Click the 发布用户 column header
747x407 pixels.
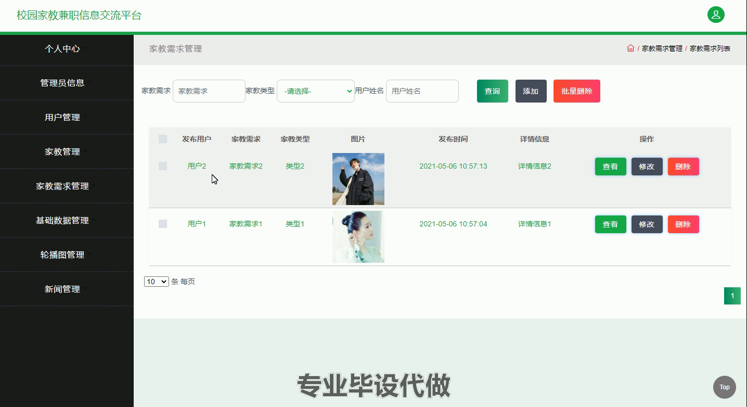pyautogui.click(x=197, y=139)
